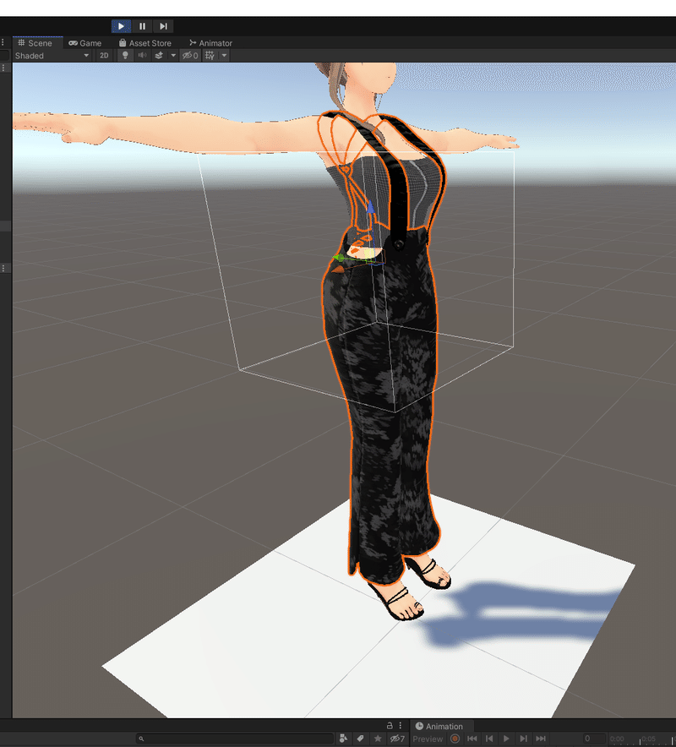Go to the last keyframe in the Animation panel

coord(541,739)
